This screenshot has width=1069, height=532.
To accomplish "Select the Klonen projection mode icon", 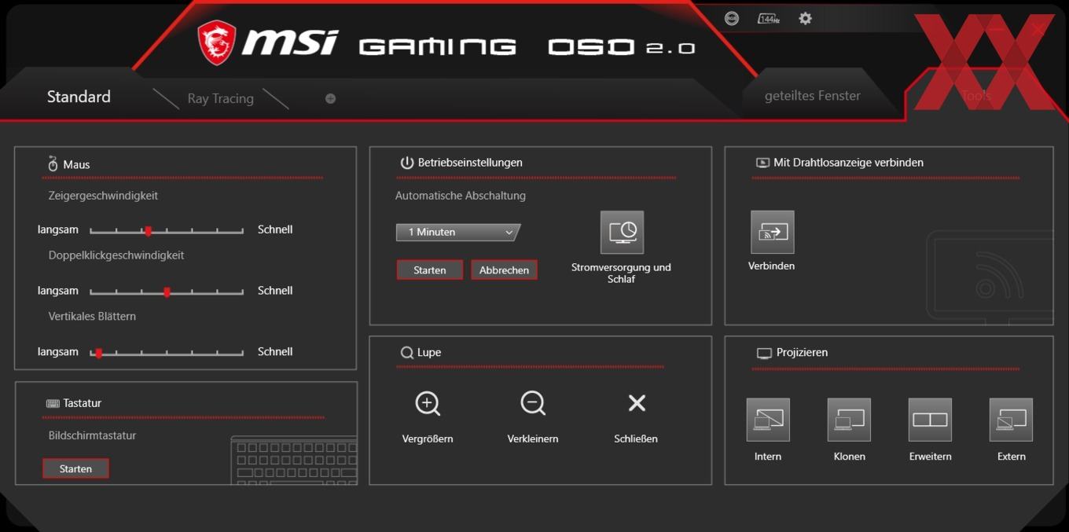I will click(849, 420).
